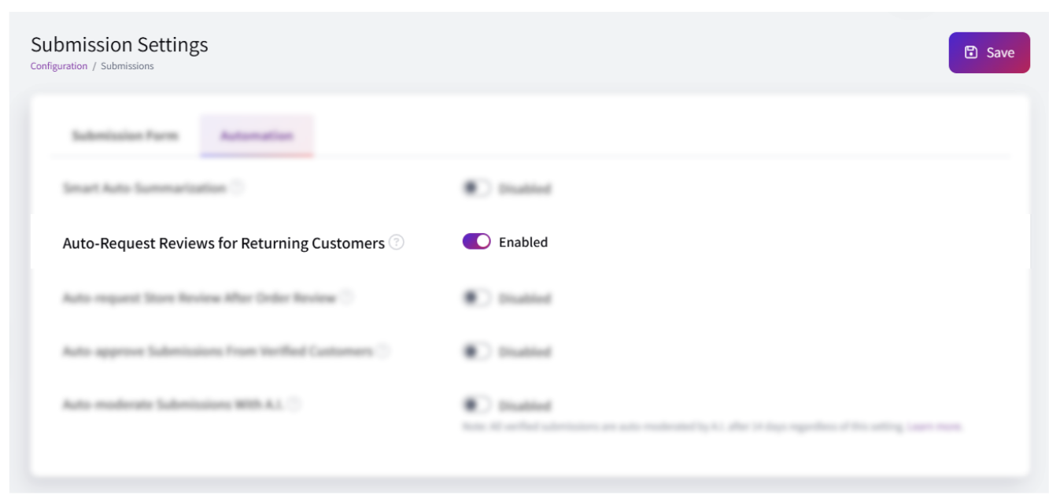This screenshot has height=499, width=1060.
Task: Show help for Auto-approve Submissions From Verified Customers
Action: point(385,351)
